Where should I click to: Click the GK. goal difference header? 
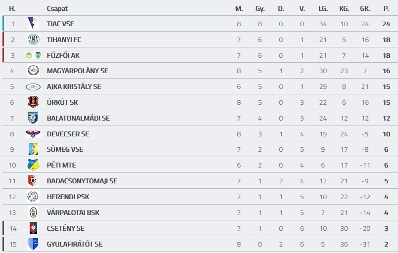pos(365,8)
